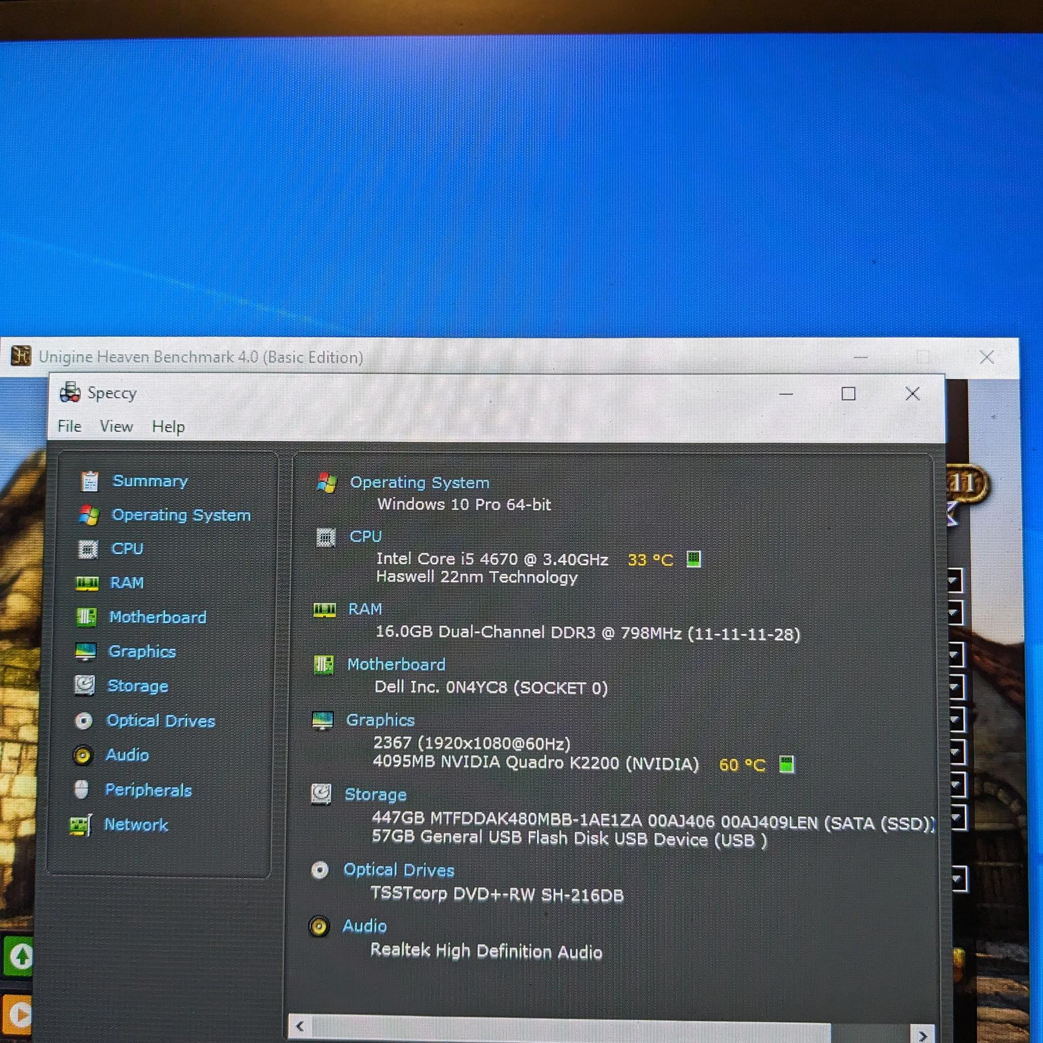The width and height of the screenshot is (1043, 1043).
Task: Click the "TSSTcorp DVD+-RW SH-216DB" line
Action: point(497,894)
